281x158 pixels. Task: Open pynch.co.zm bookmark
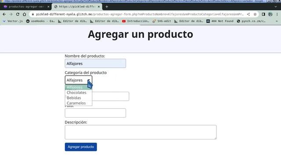point(251,21)
